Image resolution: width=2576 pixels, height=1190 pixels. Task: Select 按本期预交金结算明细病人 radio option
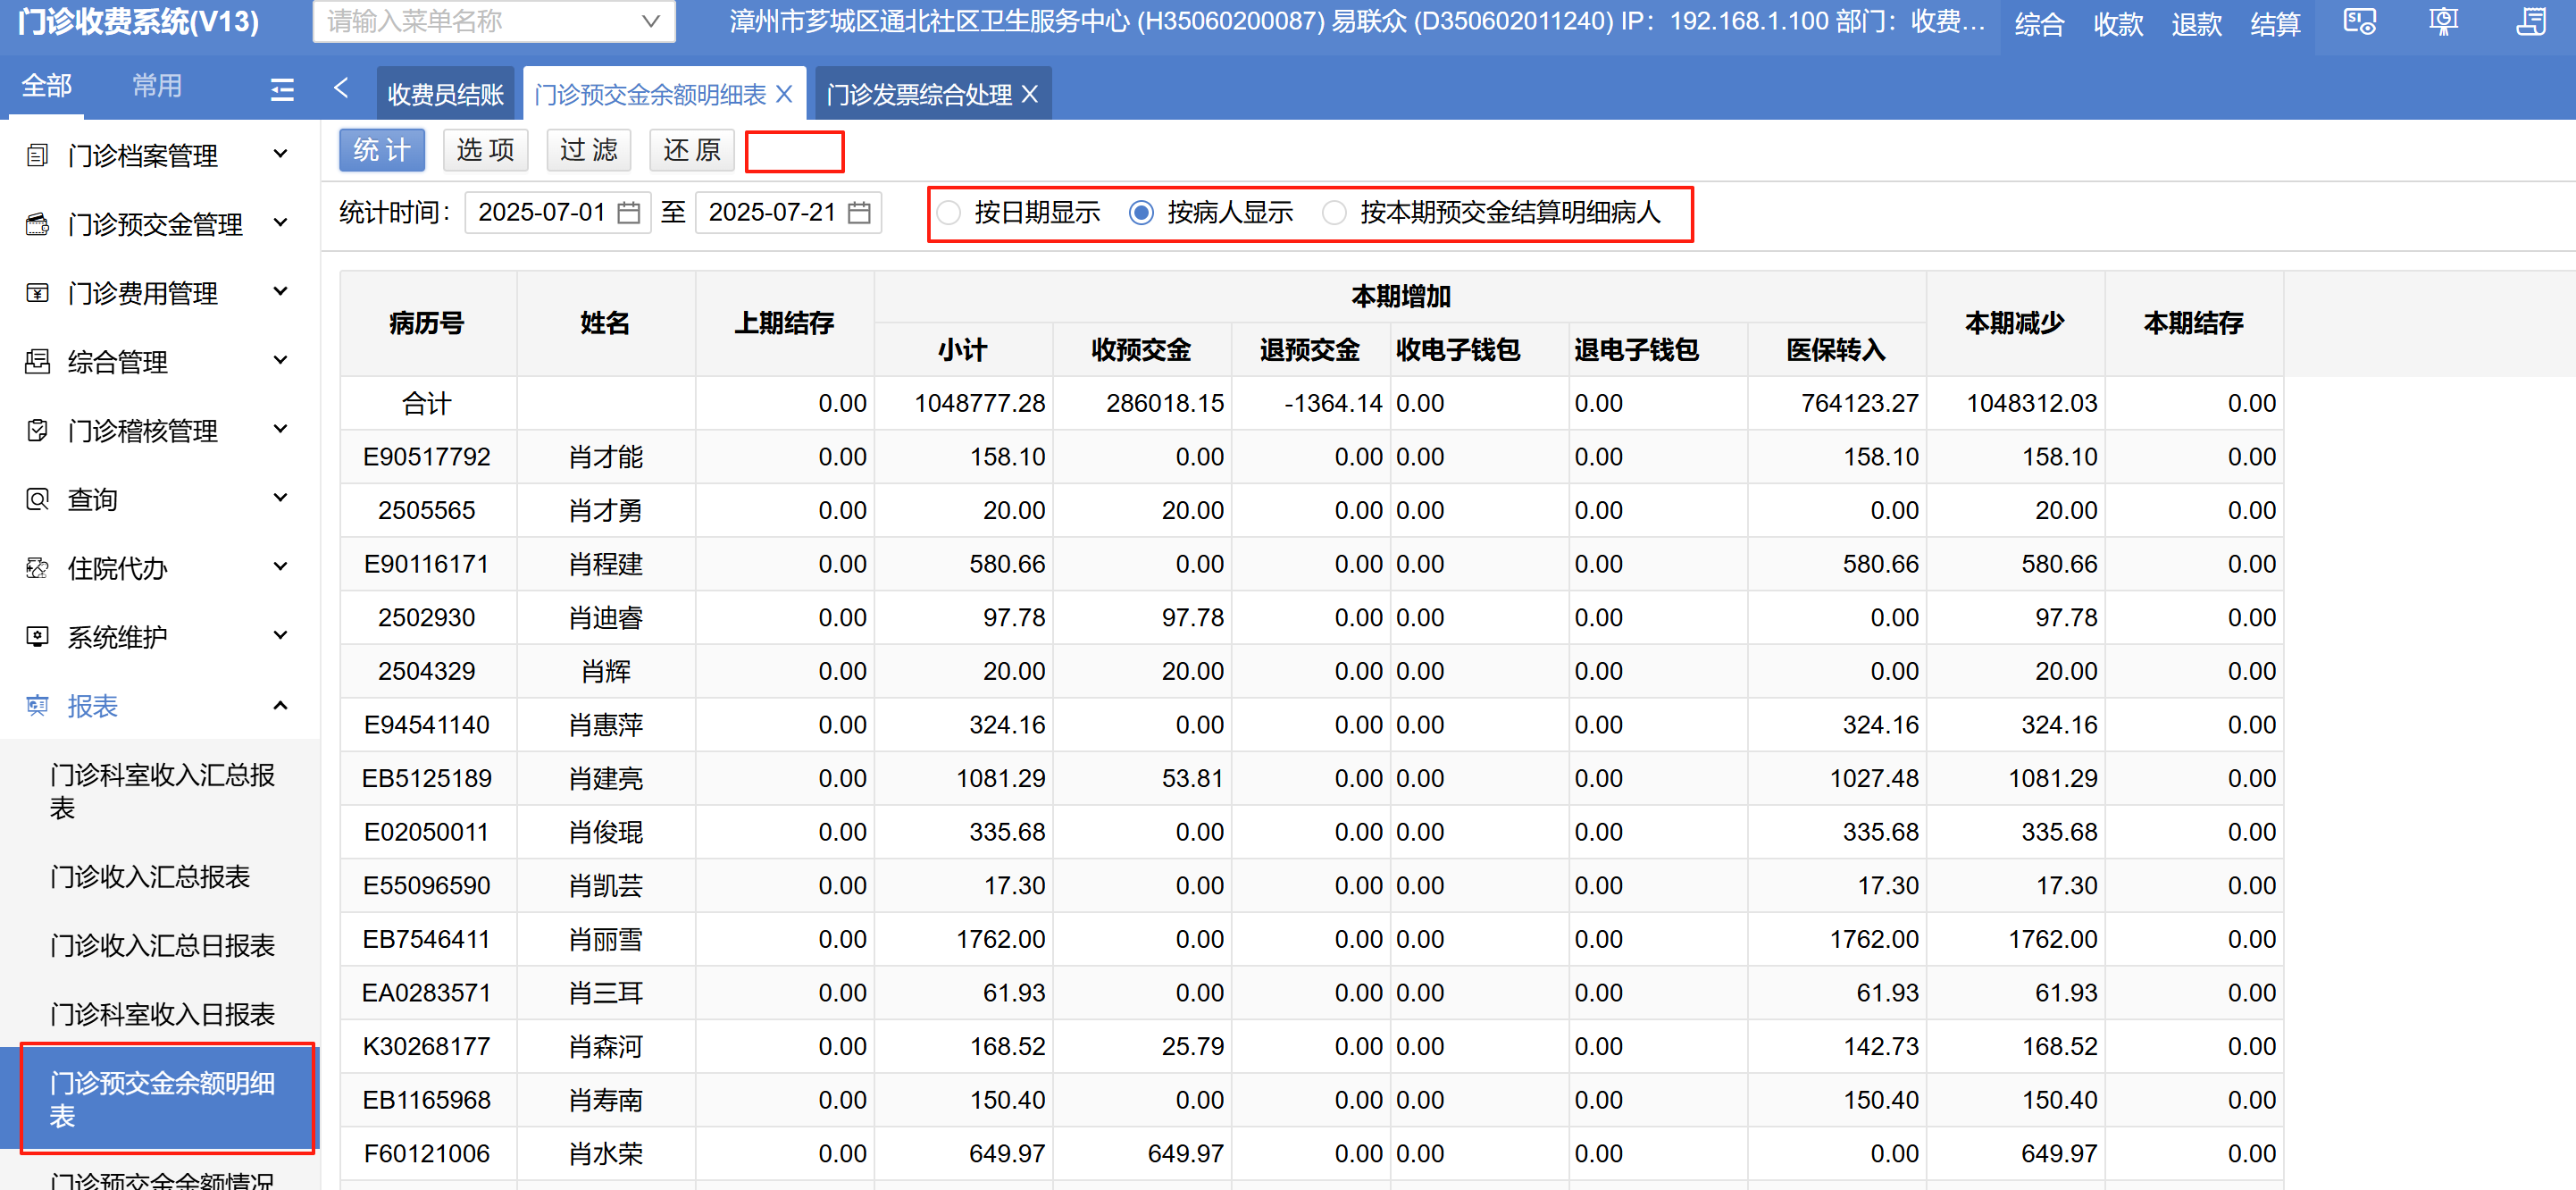(1334, 213)
